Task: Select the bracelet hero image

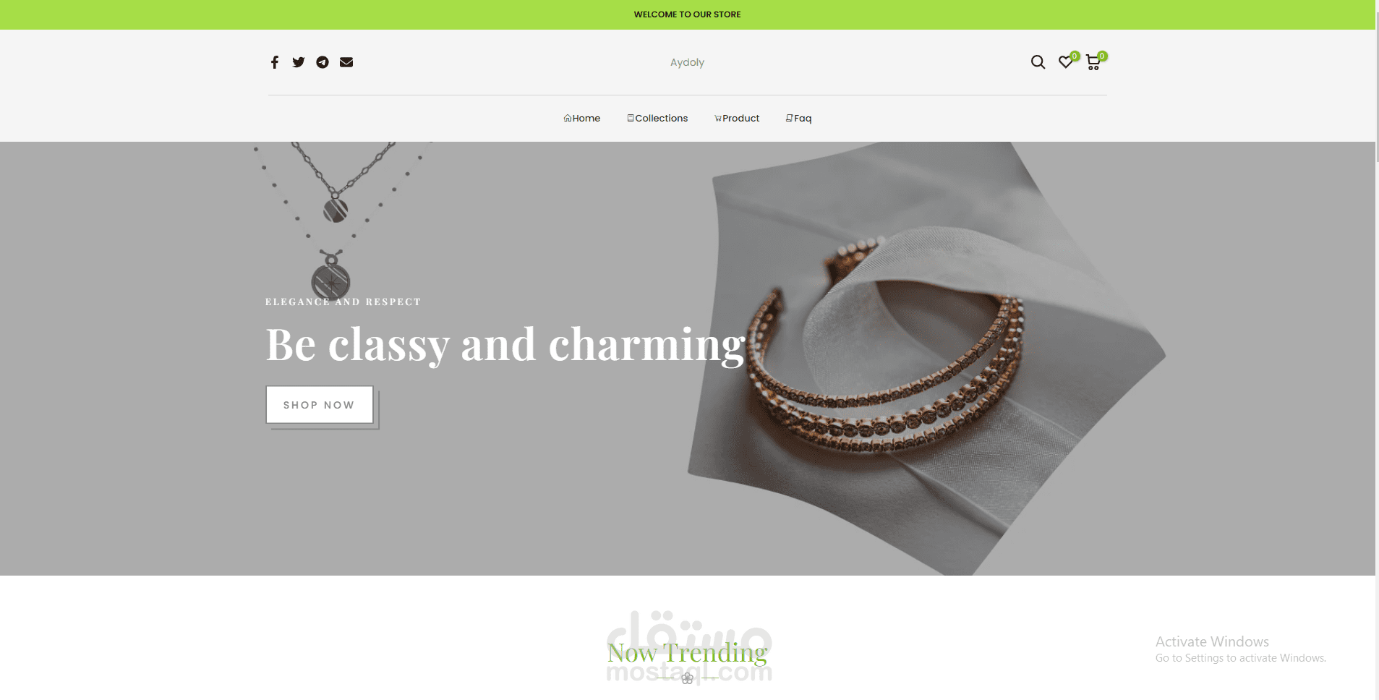Action: click(926, 359)
